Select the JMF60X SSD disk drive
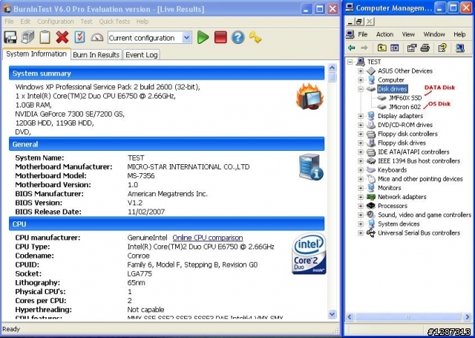This screenshot has width=475, height=338. click(x=404, y=98)
